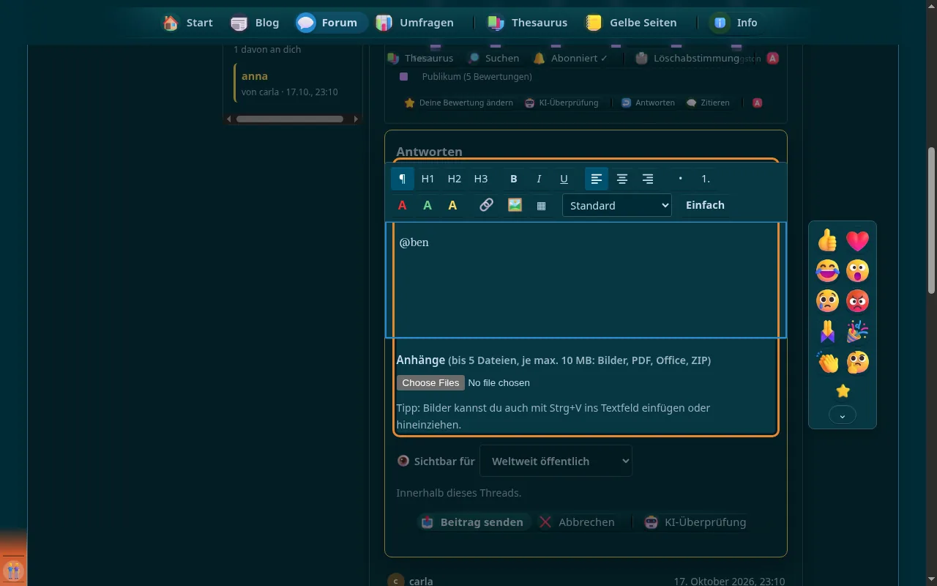React with clapping hands emoji

coord(827,361)
